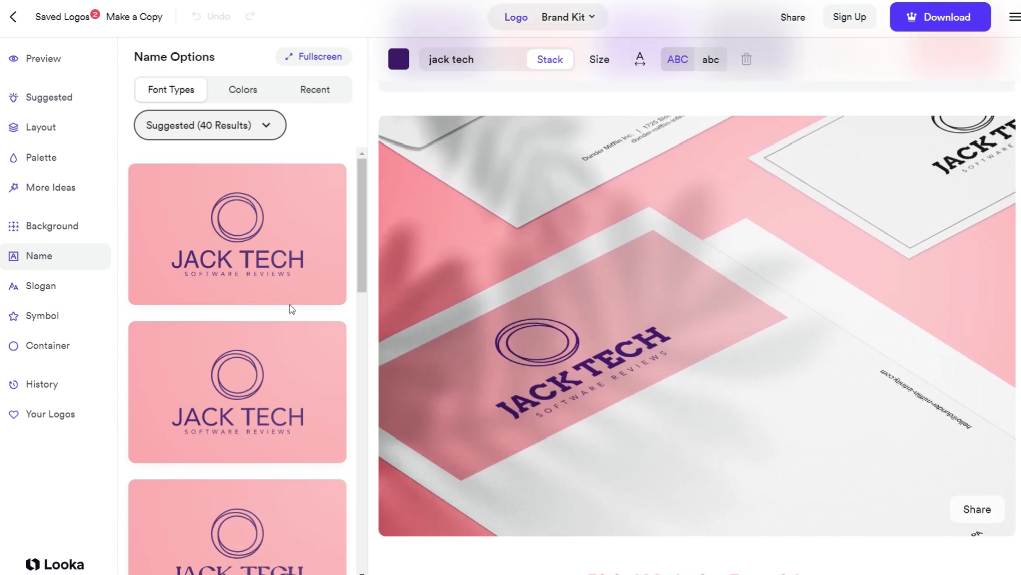
Task: Open the Brand Kit dropdown
Action: [x=567, y=17]
